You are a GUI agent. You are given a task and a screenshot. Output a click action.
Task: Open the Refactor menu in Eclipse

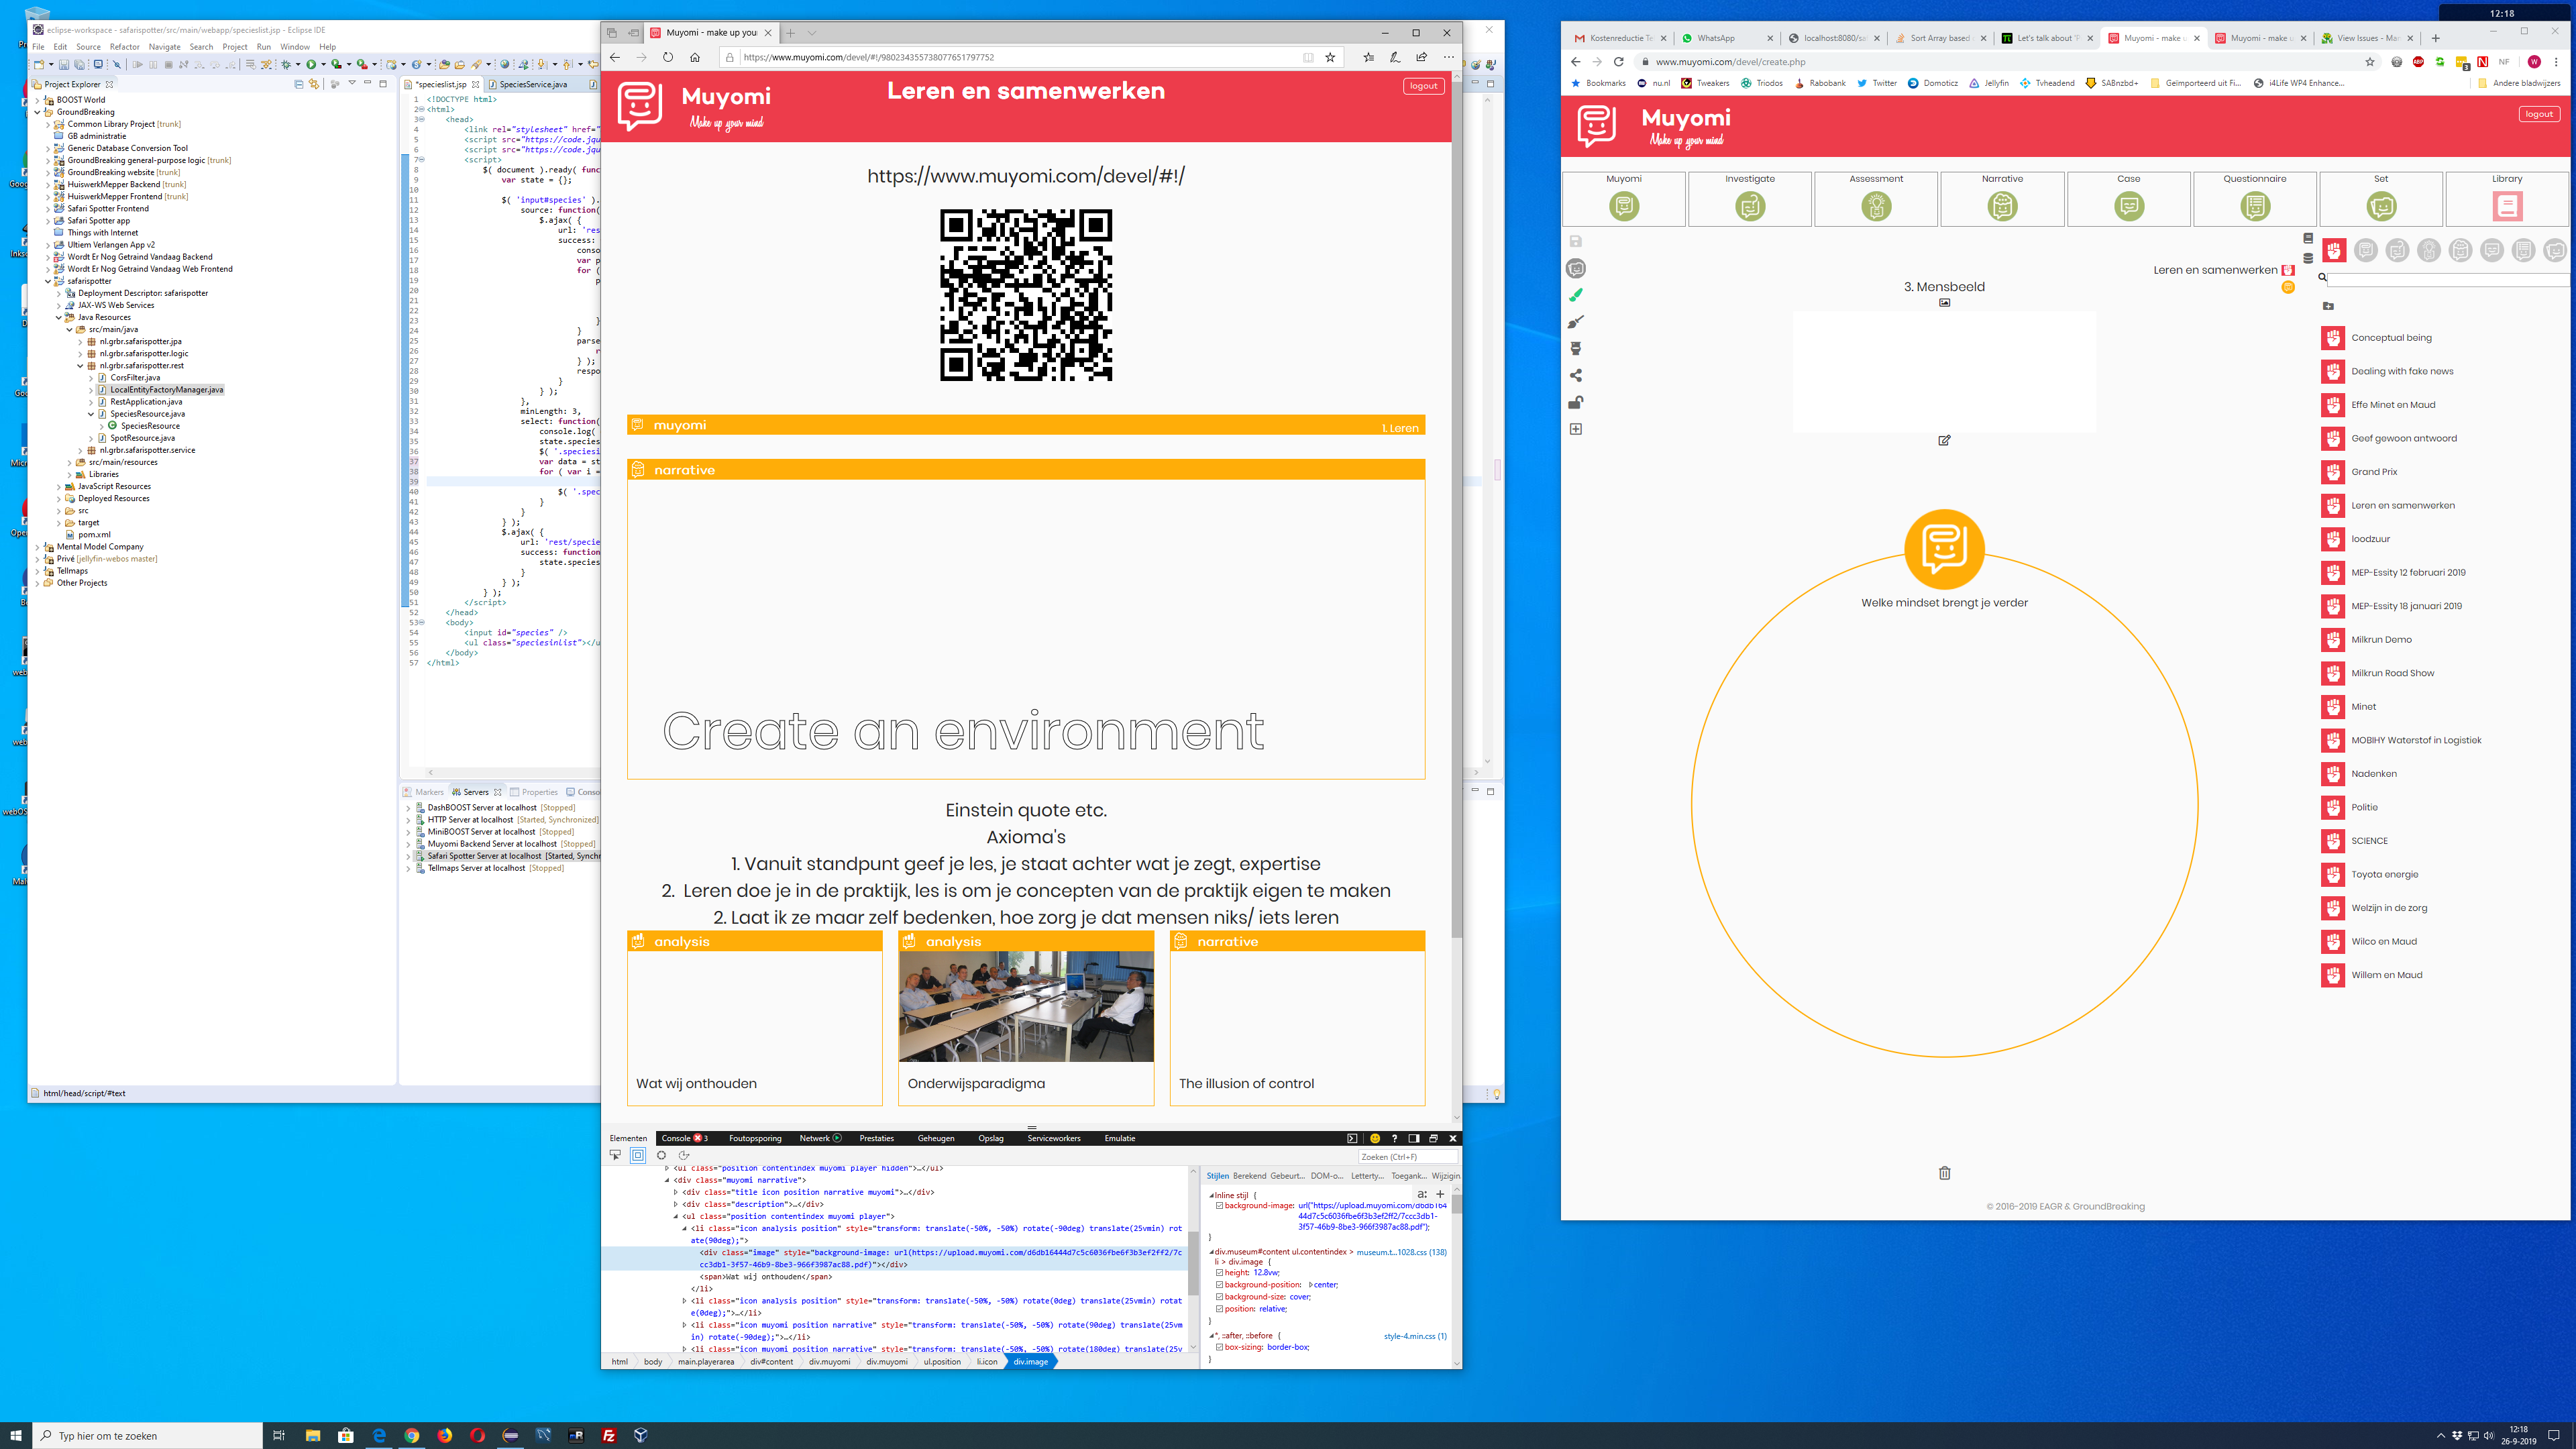click(x=124, y=47)
